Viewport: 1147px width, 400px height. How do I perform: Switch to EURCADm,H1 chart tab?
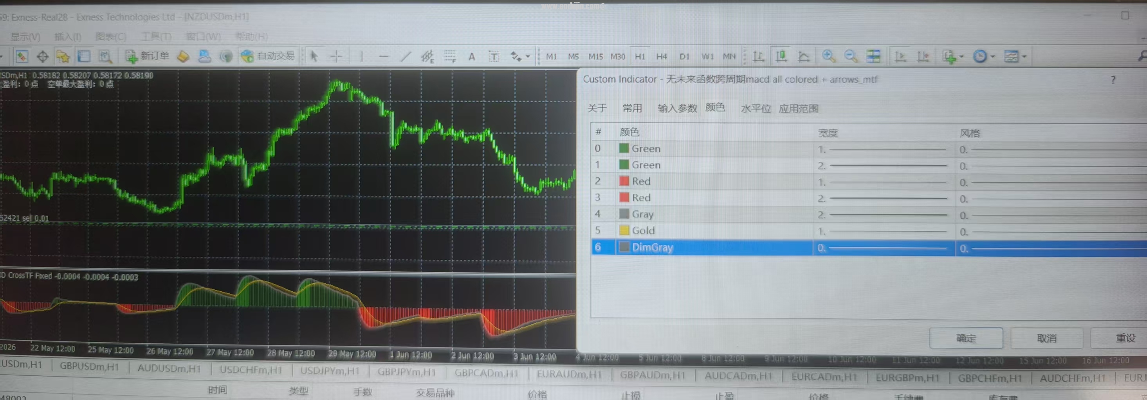coord(824,377)
